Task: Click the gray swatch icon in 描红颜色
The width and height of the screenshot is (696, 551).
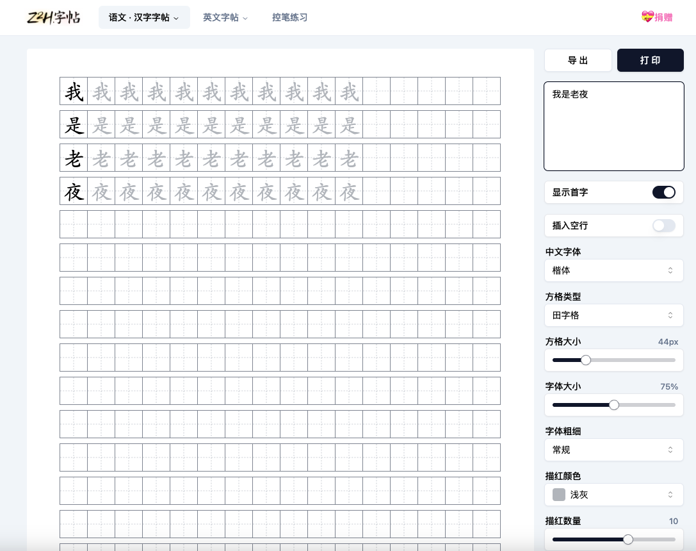Action: coord(559,495)
